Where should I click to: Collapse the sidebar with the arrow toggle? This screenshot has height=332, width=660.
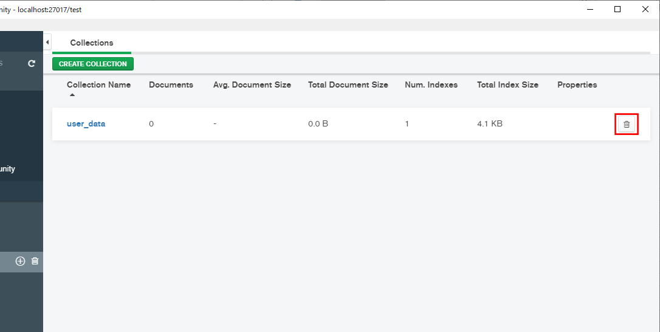pyautogui.click(x=47, y=42)
